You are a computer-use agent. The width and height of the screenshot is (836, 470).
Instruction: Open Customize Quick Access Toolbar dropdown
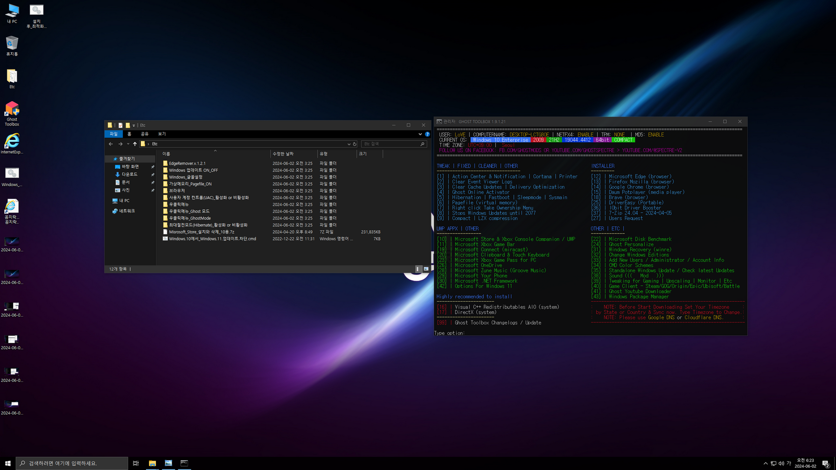(134, 125)
